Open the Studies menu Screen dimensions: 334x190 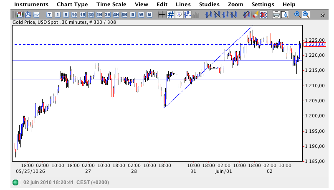click(x=209, y=4)
